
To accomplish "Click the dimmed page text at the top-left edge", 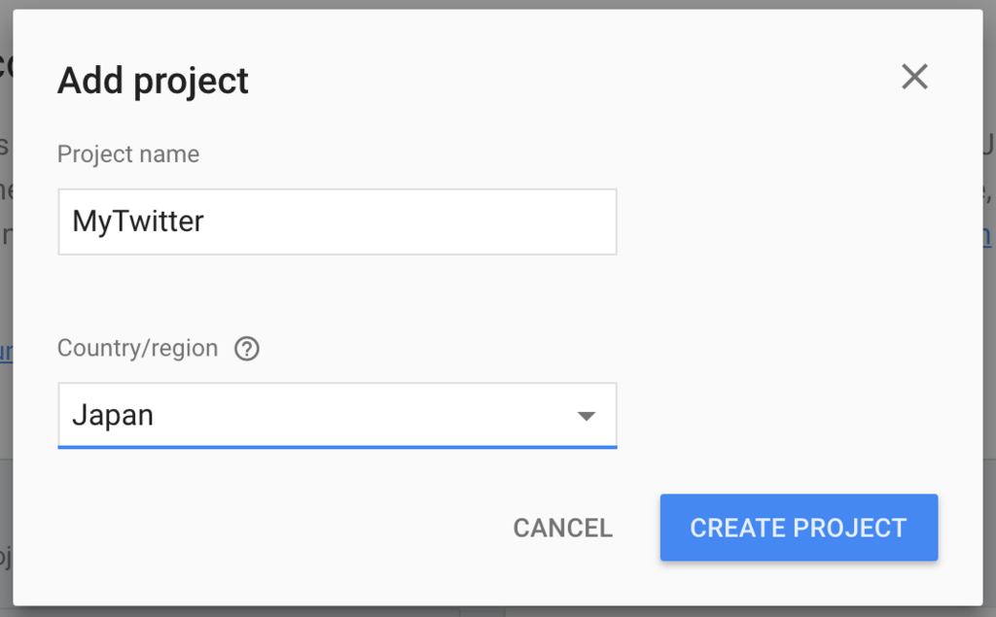I will [6, 65].
